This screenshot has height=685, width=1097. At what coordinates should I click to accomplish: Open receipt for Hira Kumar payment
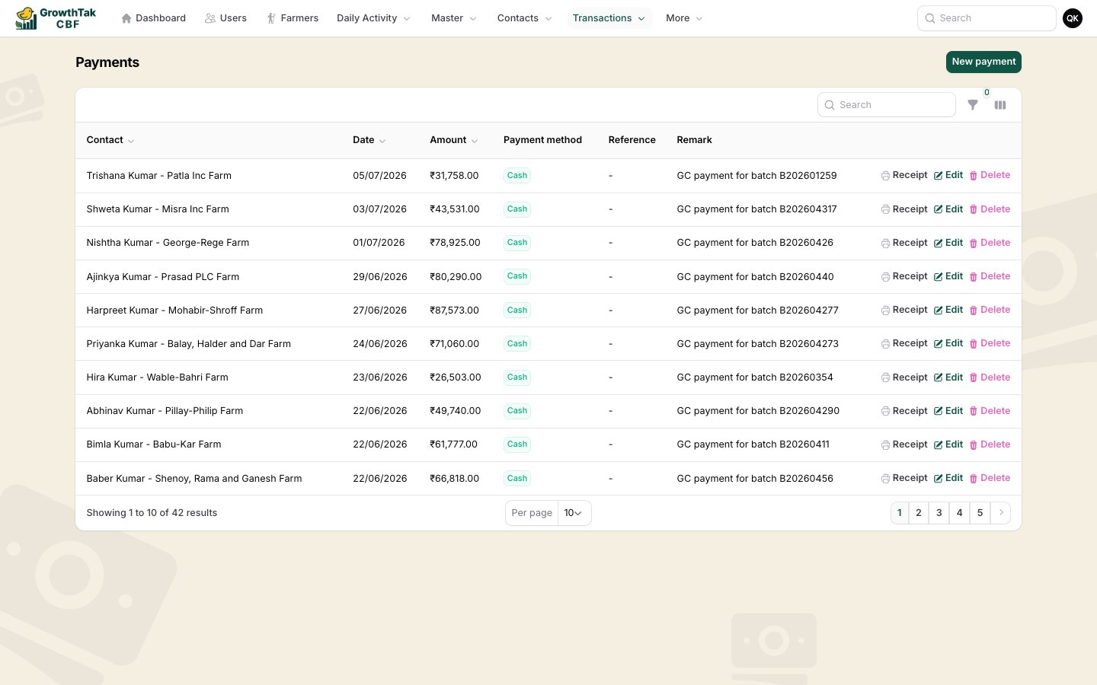tap(904, 378)
